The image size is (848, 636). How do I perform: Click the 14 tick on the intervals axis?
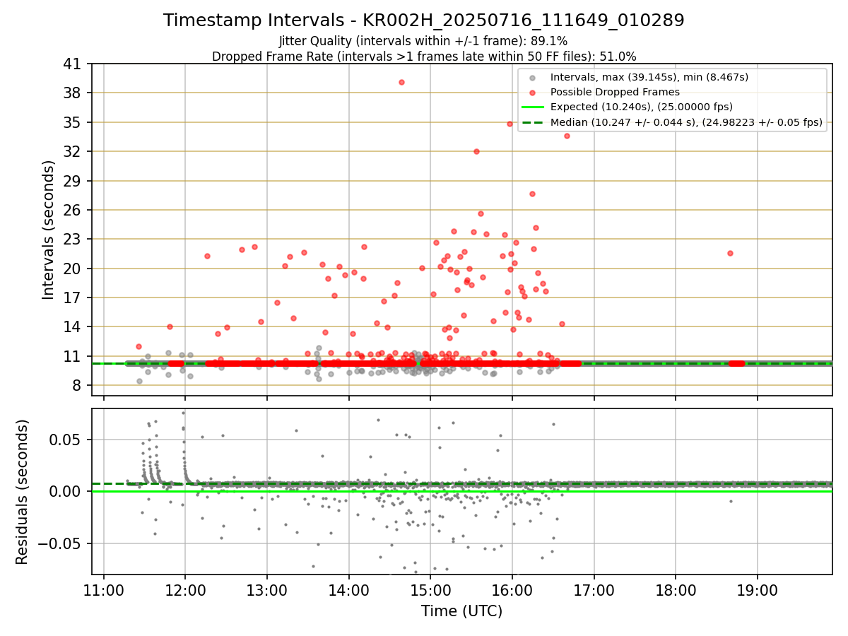[72, 327]
